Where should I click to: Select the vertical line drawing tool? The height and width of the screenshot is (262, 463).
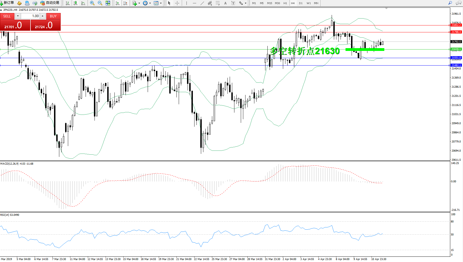[186, 3]
